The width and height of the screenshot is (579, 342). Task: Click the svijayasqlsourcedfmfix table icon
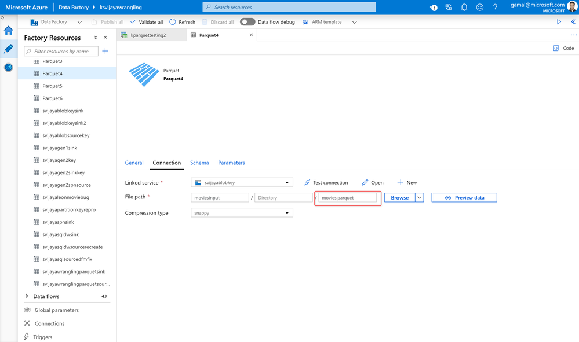[x=36, y=259]
